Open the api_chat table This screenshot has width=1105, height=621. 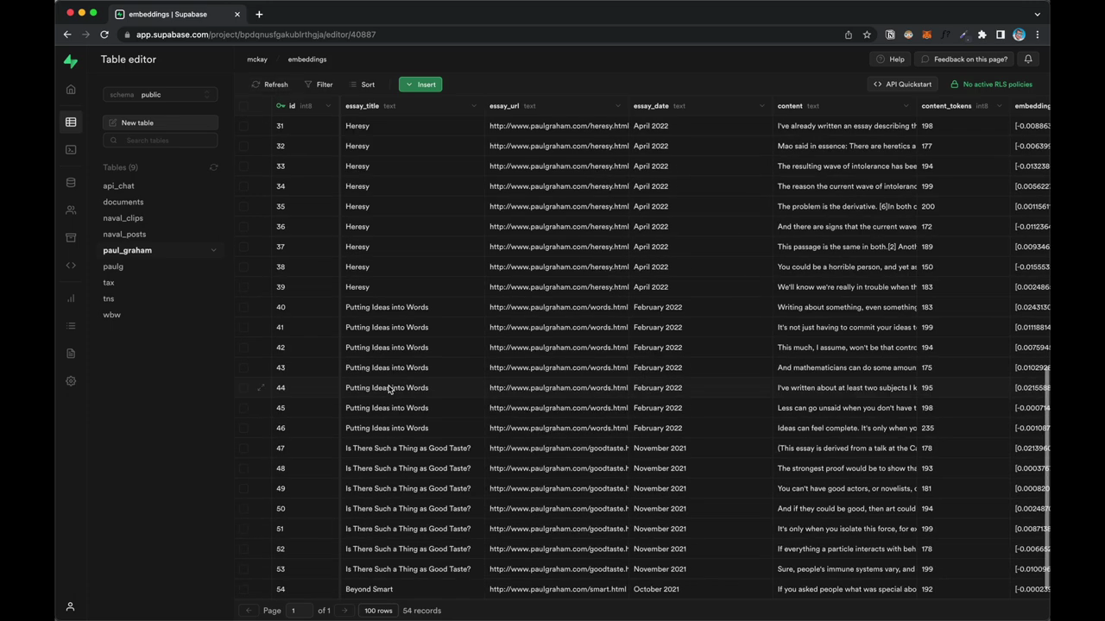pos(118,185)
